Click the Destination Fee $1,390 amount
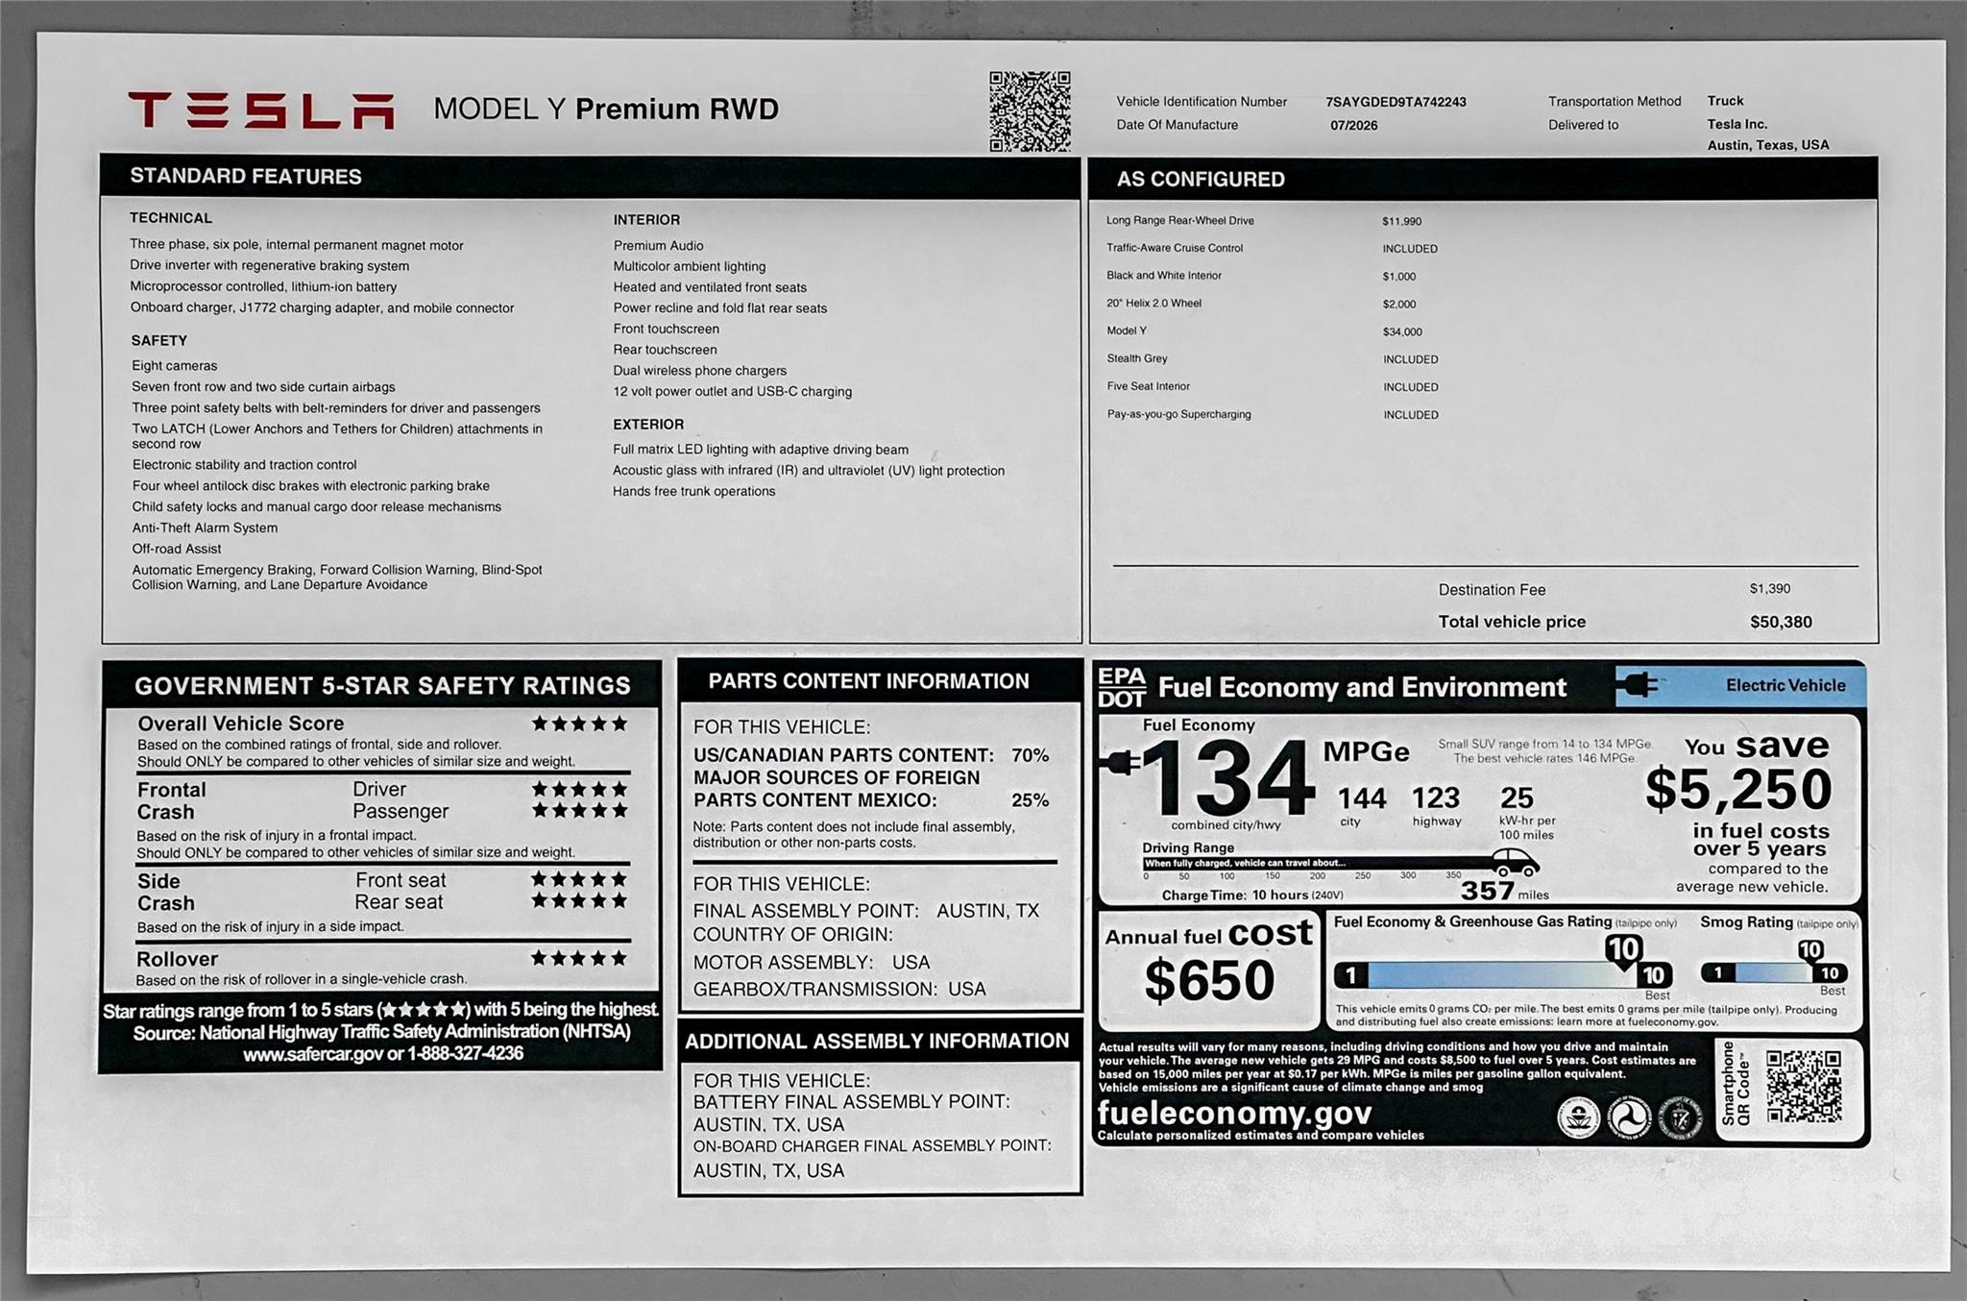Image resolution: width=1967 pixels, height=1301 pixels. pos(1770,589)
